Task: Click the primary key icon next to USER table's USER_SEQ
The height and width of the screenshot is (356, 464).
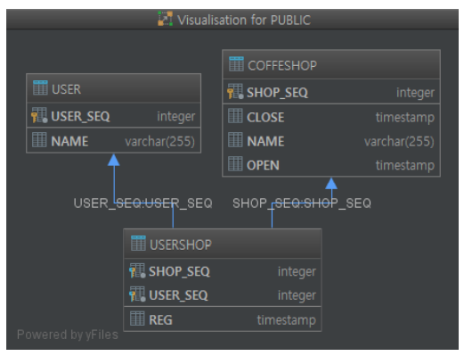Action: [x=39, y=115]
